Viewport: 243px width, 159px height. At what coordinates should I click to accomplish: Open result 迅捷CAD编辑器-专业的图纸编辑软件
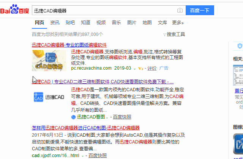[69, 45]
